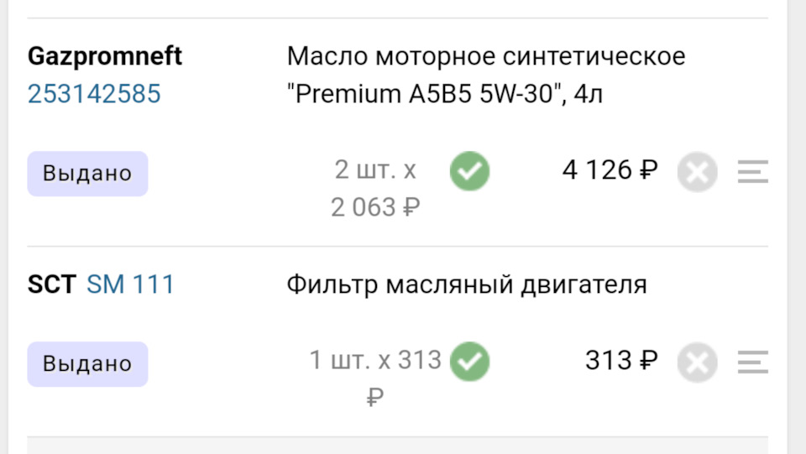The width and height of the screenshot is (806, 454).
Task: Click the 2 063 ₽ unit price
Action: [375, 206]
